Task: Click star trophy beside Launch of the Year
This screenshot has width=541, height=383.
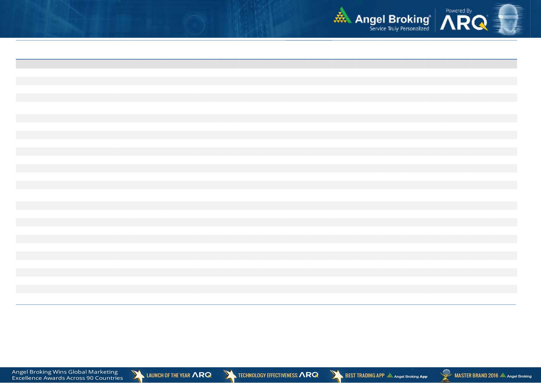Action: coord(138,375)
